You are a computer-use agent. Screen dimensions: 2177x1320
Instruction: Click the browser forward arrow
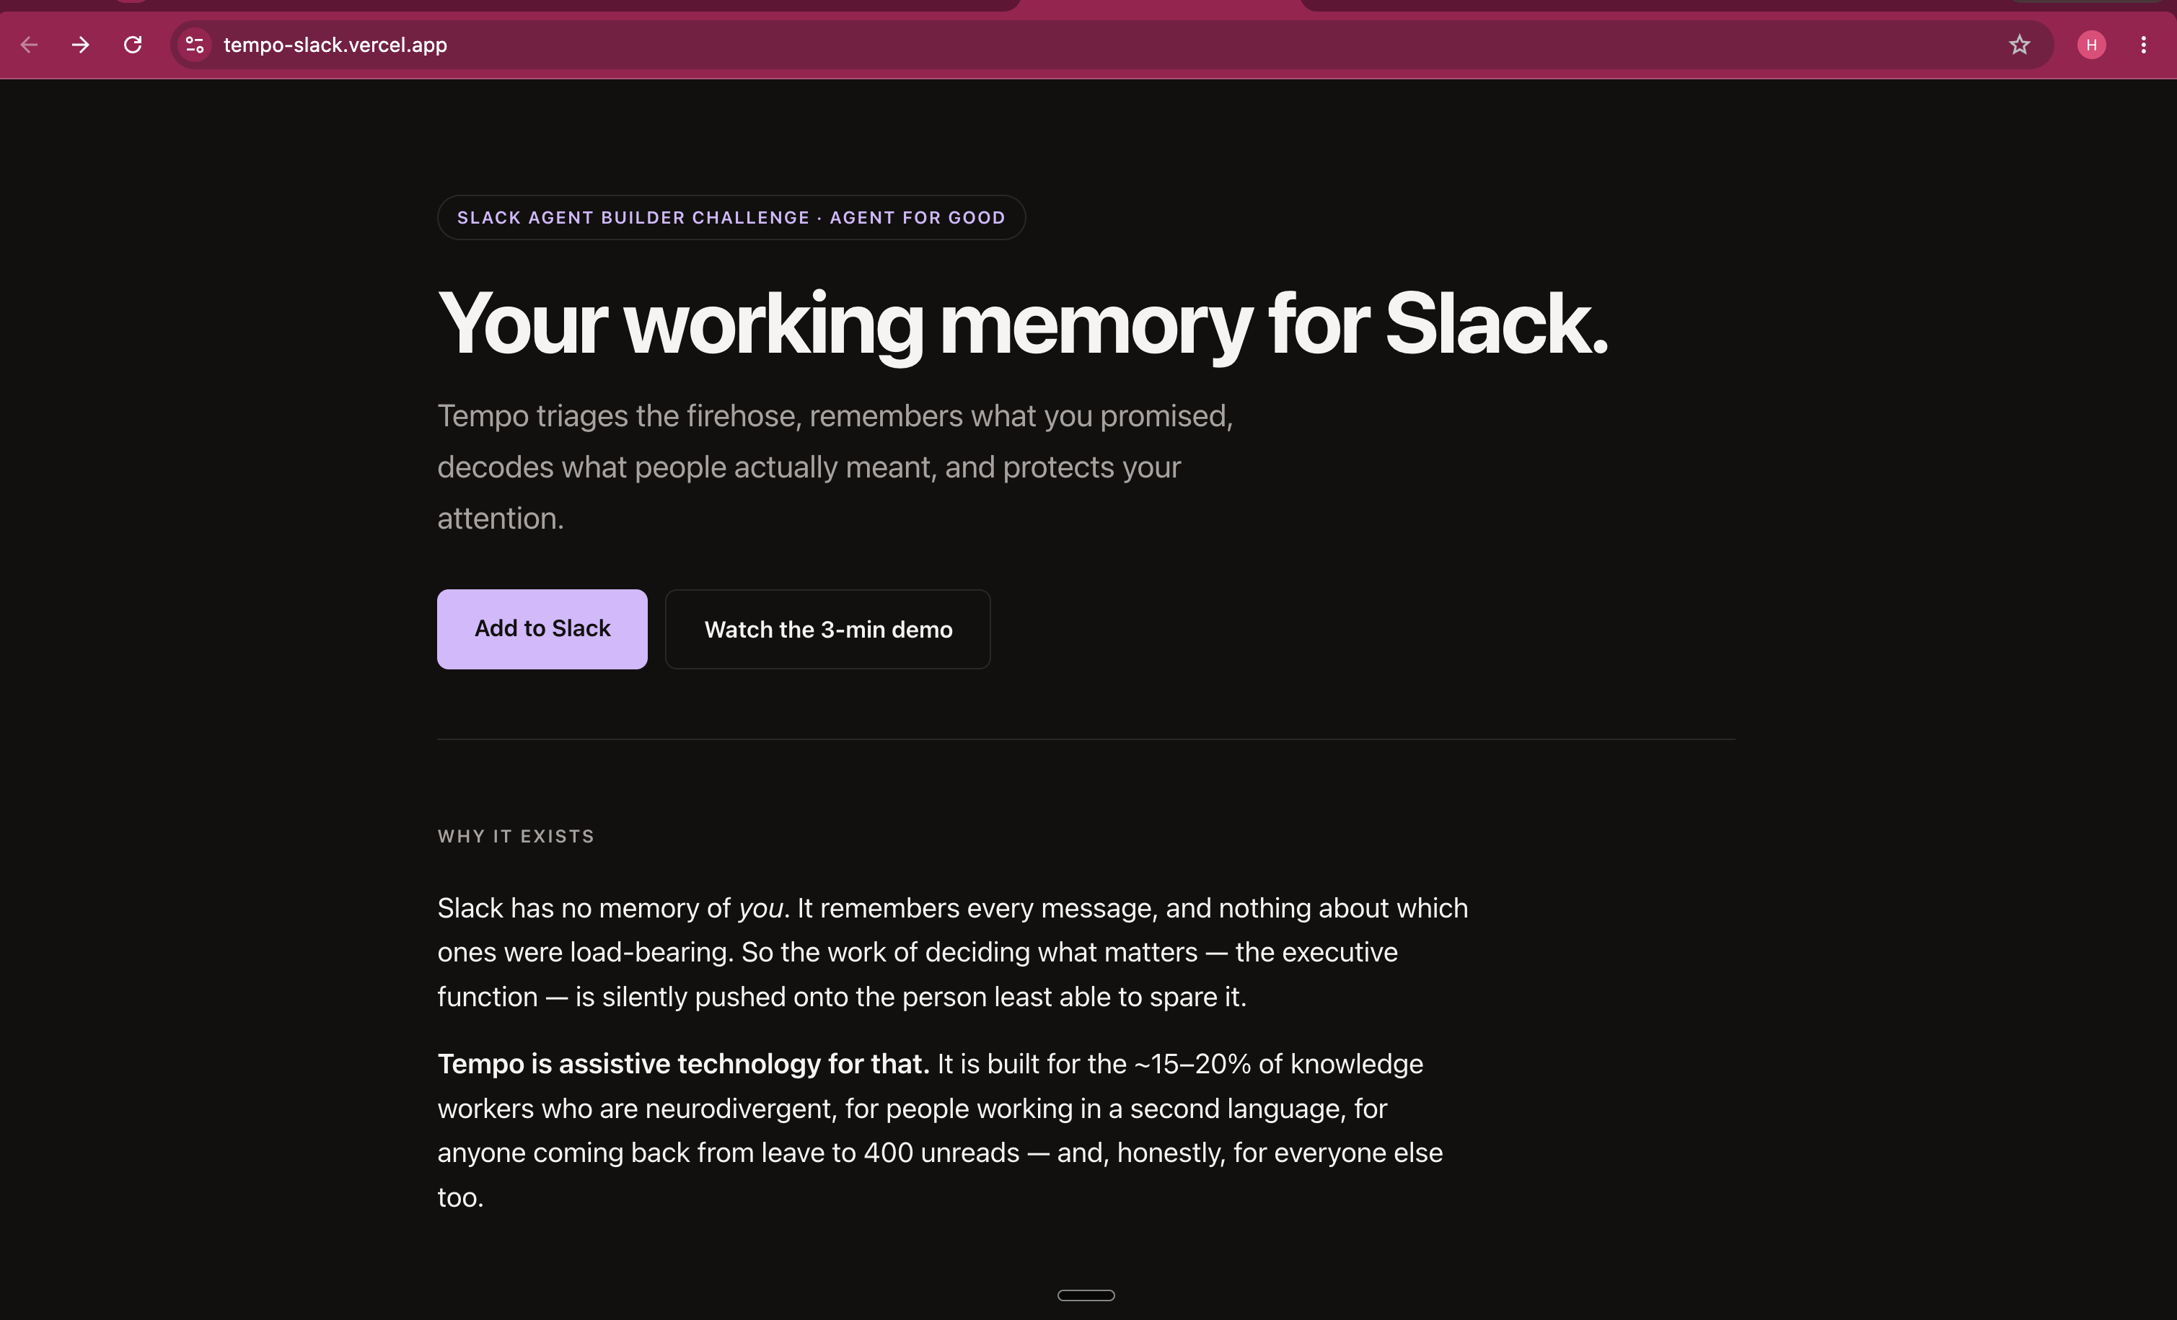[x=80, y=45]
